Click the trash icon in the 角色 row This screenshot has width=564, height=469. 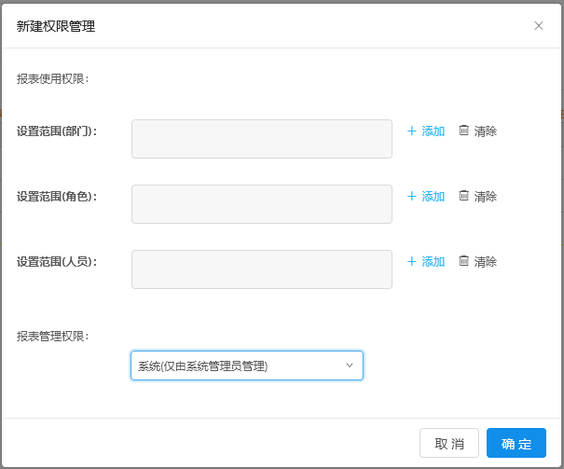pyautogui.click(x=464, y=197)
